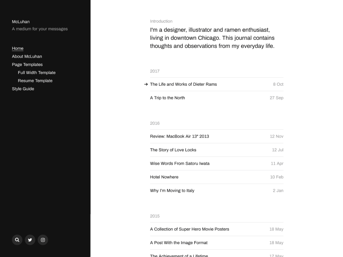Select the Home navigation link
This screenshot has width=343, height=257.
(x=17, y=48)
